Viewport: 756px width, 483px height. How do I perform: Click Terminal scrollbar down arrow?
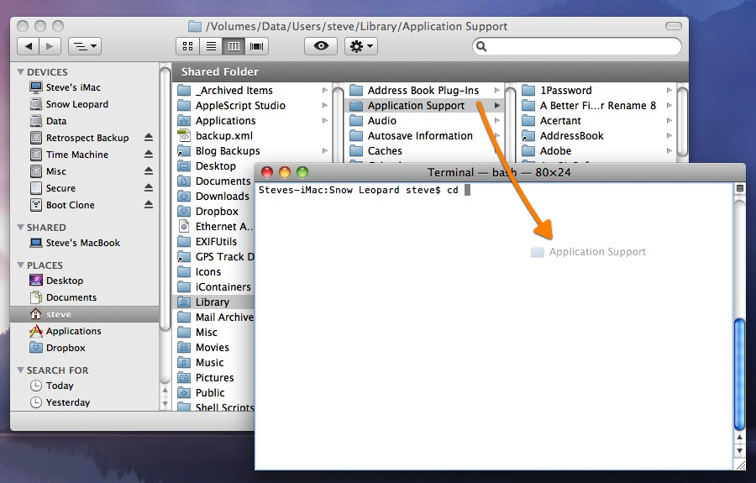pos(739,451)
